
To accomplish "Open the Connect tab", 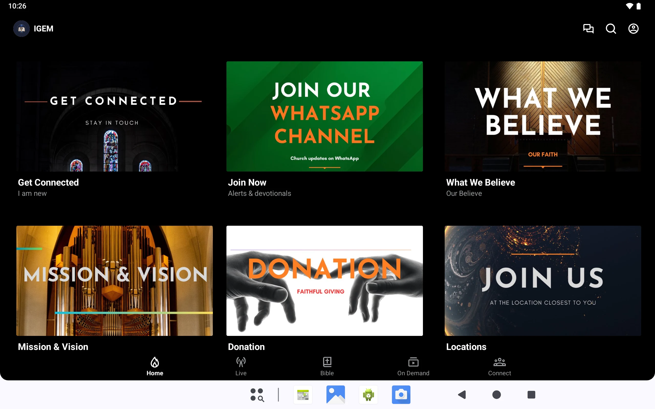I will 499,367.
